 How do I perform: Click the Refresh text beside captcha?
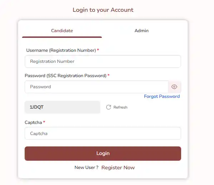(x=120, y=107)
